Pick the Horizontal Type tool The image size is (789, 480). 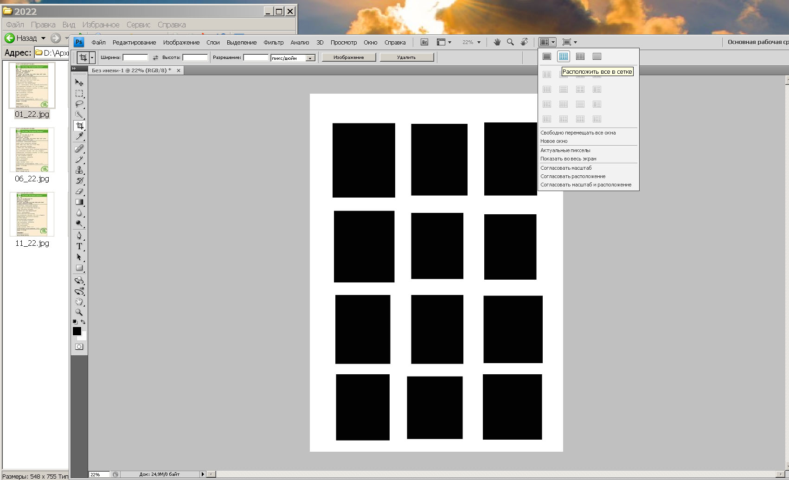click(x=79, y=246)
